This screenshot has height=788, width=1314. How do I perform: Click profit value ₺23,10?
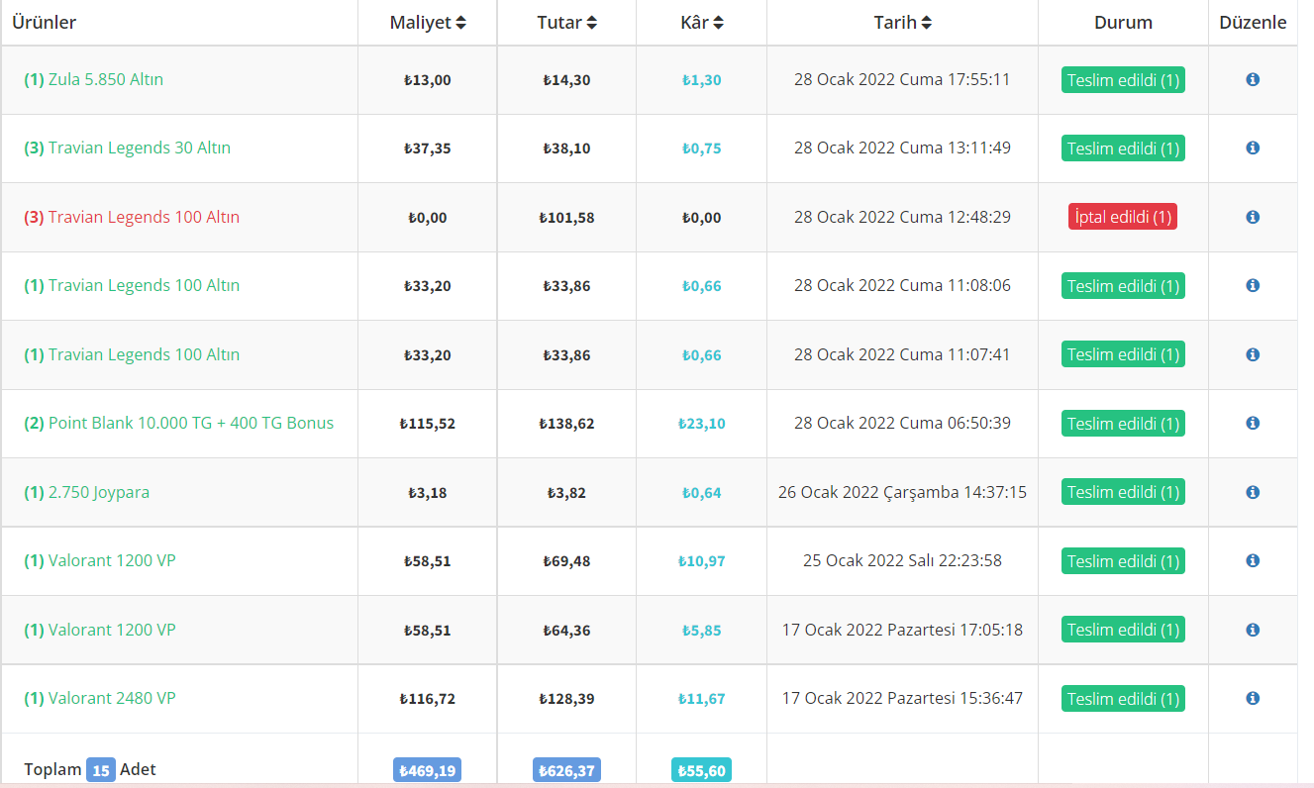click(702, 424)
